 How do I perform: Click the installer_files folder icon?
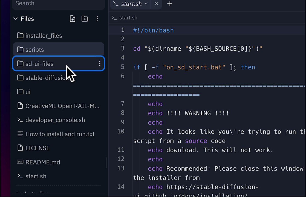(20, 36)
